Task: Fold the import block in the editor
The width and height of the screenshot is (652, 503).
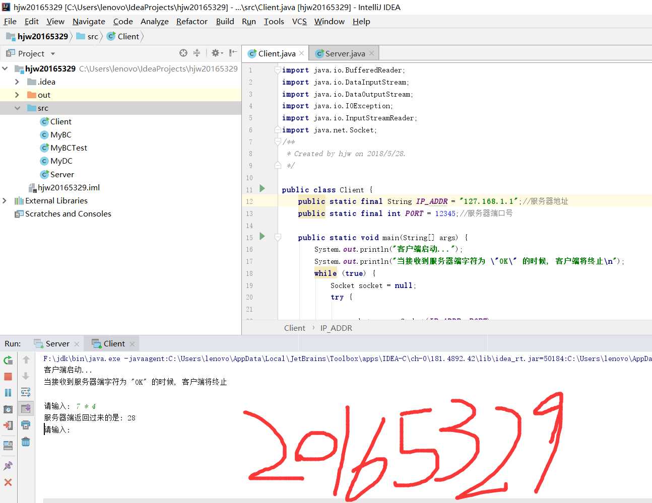Action: point(278,70)
